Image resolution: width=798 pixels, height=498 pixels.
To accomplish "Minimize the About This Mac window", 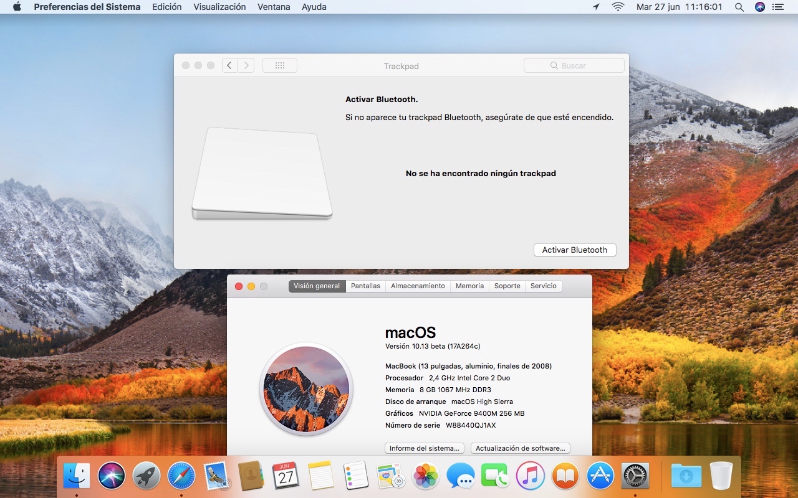I will [251, 286].
